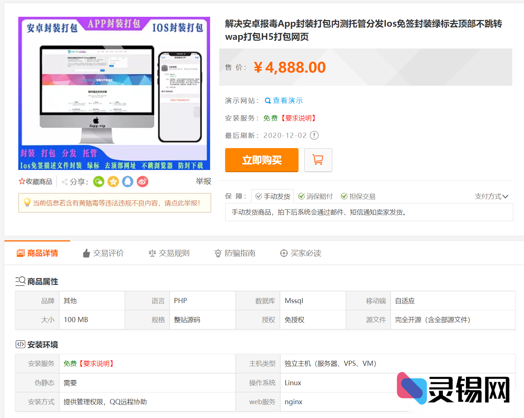
Task: Click the product cover image thumbnail
Action: 114,93
